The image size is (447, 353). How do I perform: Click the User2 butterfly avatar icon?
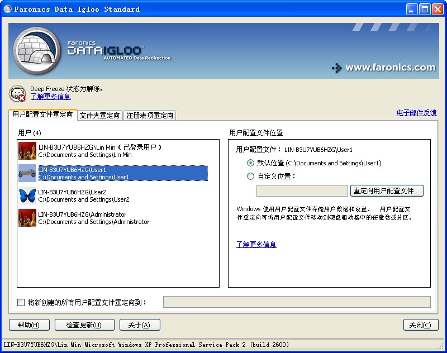click(x=27, y=195)
